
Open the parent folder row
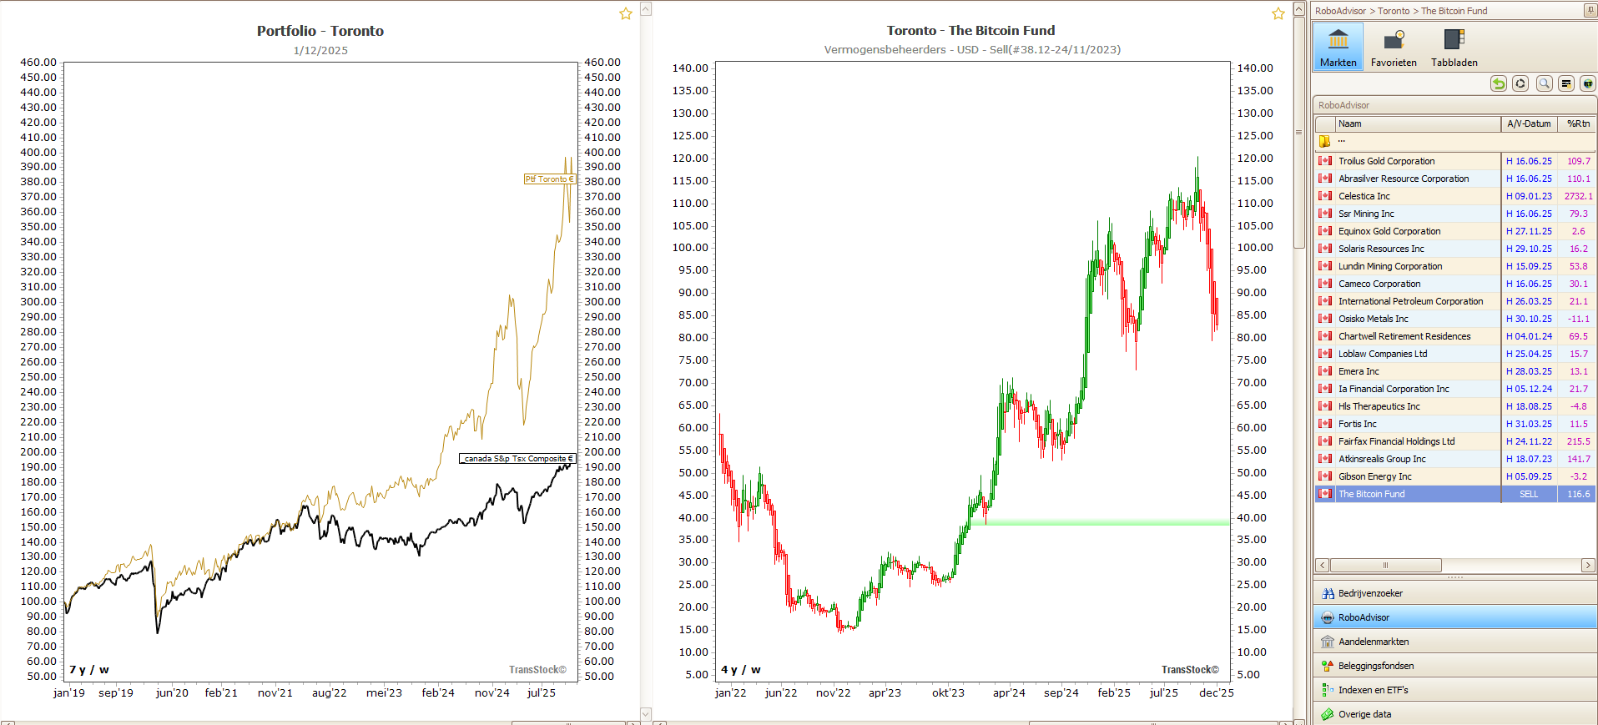(x=1342, y=141)
